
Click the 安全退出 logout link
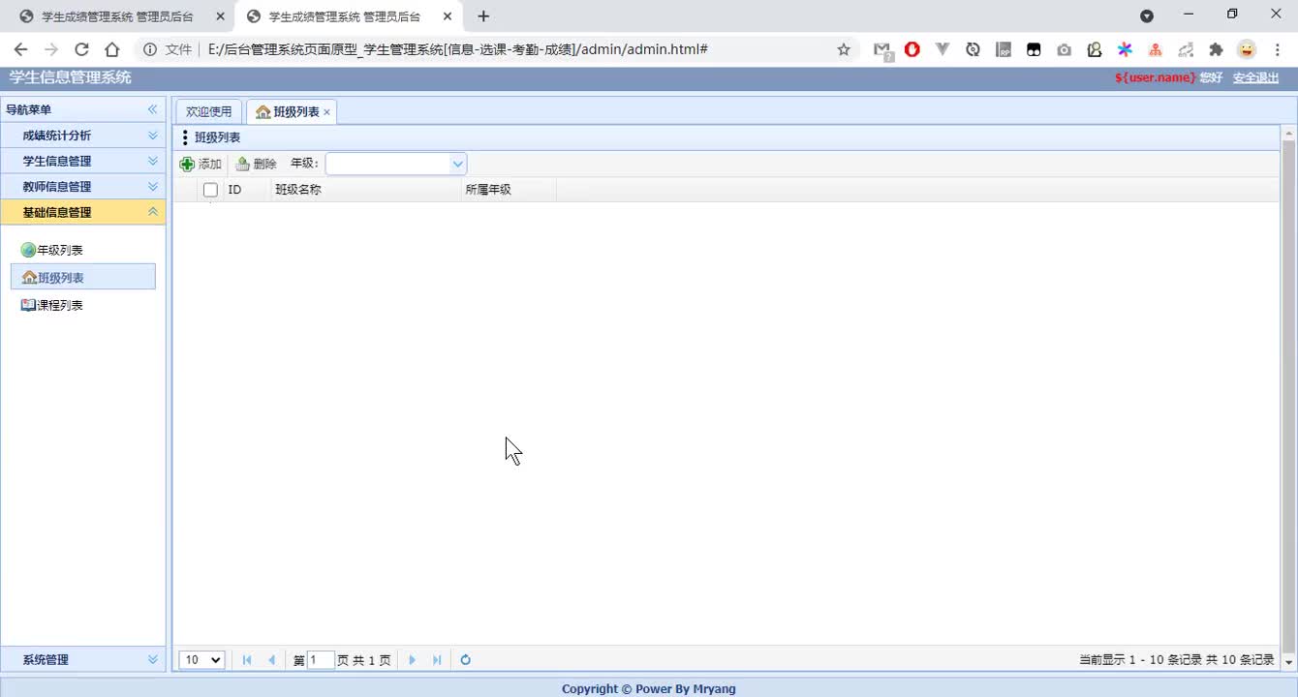click(1255, 77)
